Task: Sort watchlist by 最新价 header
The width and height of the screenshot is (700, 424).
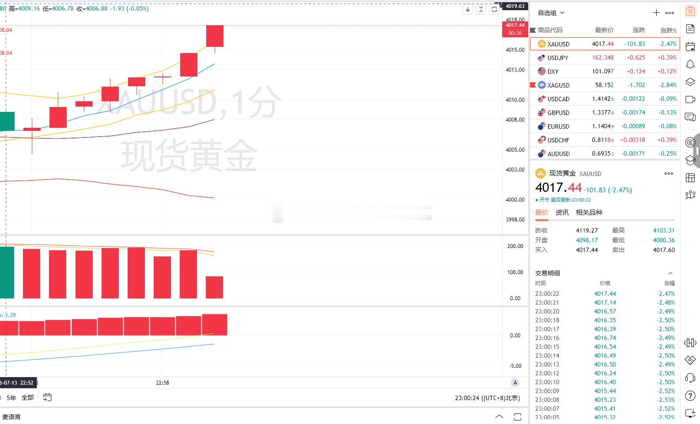Action: point(604,30)
